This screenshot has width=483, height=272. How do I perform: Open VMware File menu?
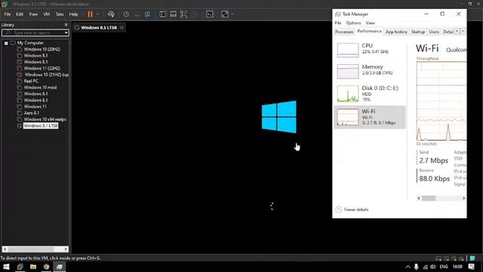8,14
